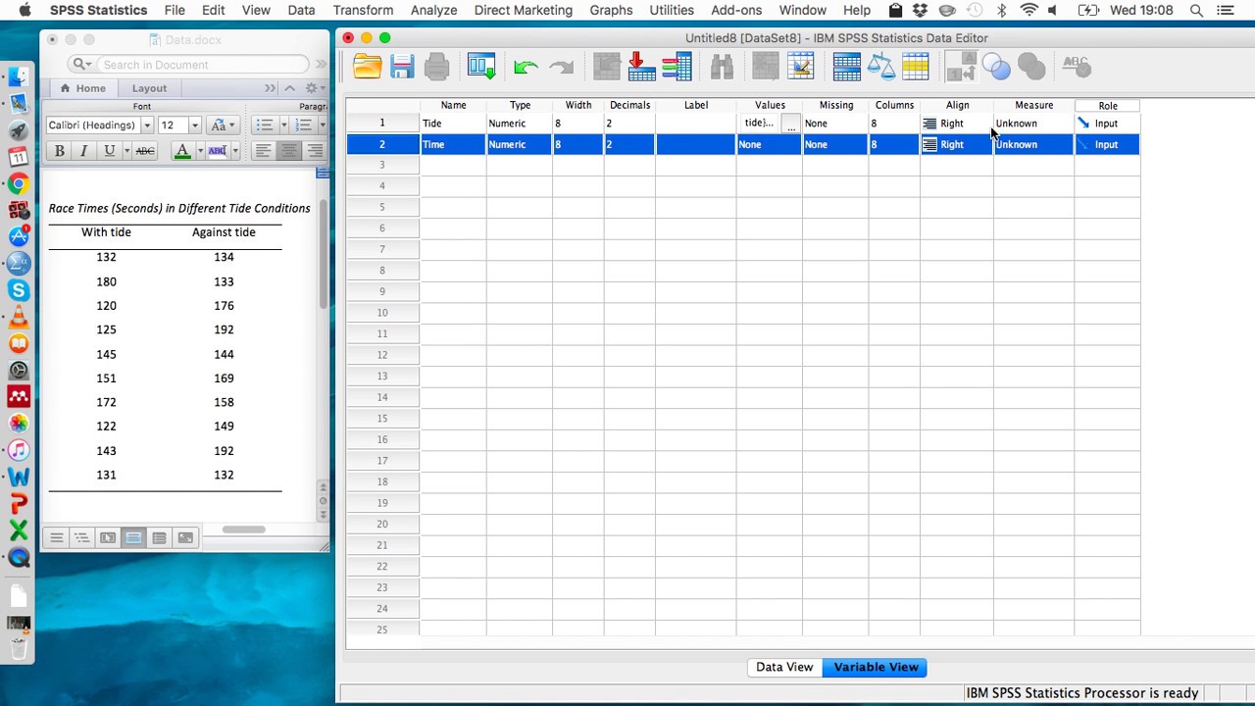
Task: Click the Redo arrow in SPSS toolbar
Action: 561,67
